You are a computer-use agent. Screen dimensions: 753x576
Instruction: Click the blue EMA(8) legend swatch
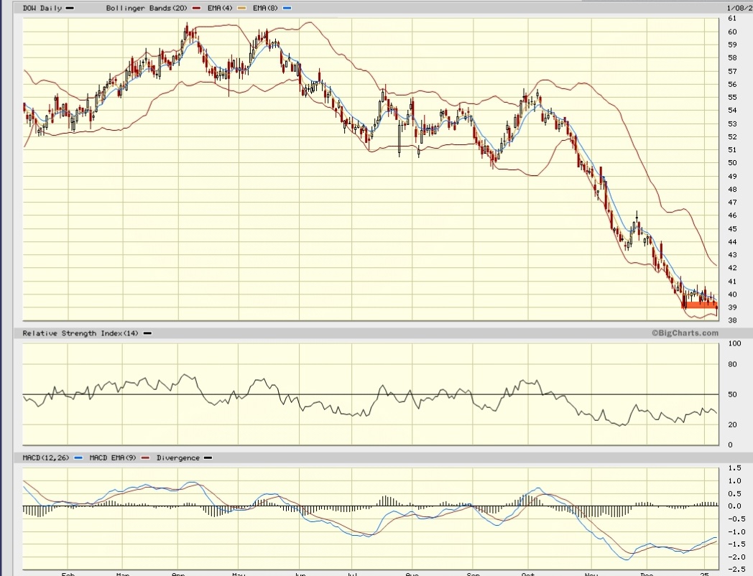click(287, 8)
